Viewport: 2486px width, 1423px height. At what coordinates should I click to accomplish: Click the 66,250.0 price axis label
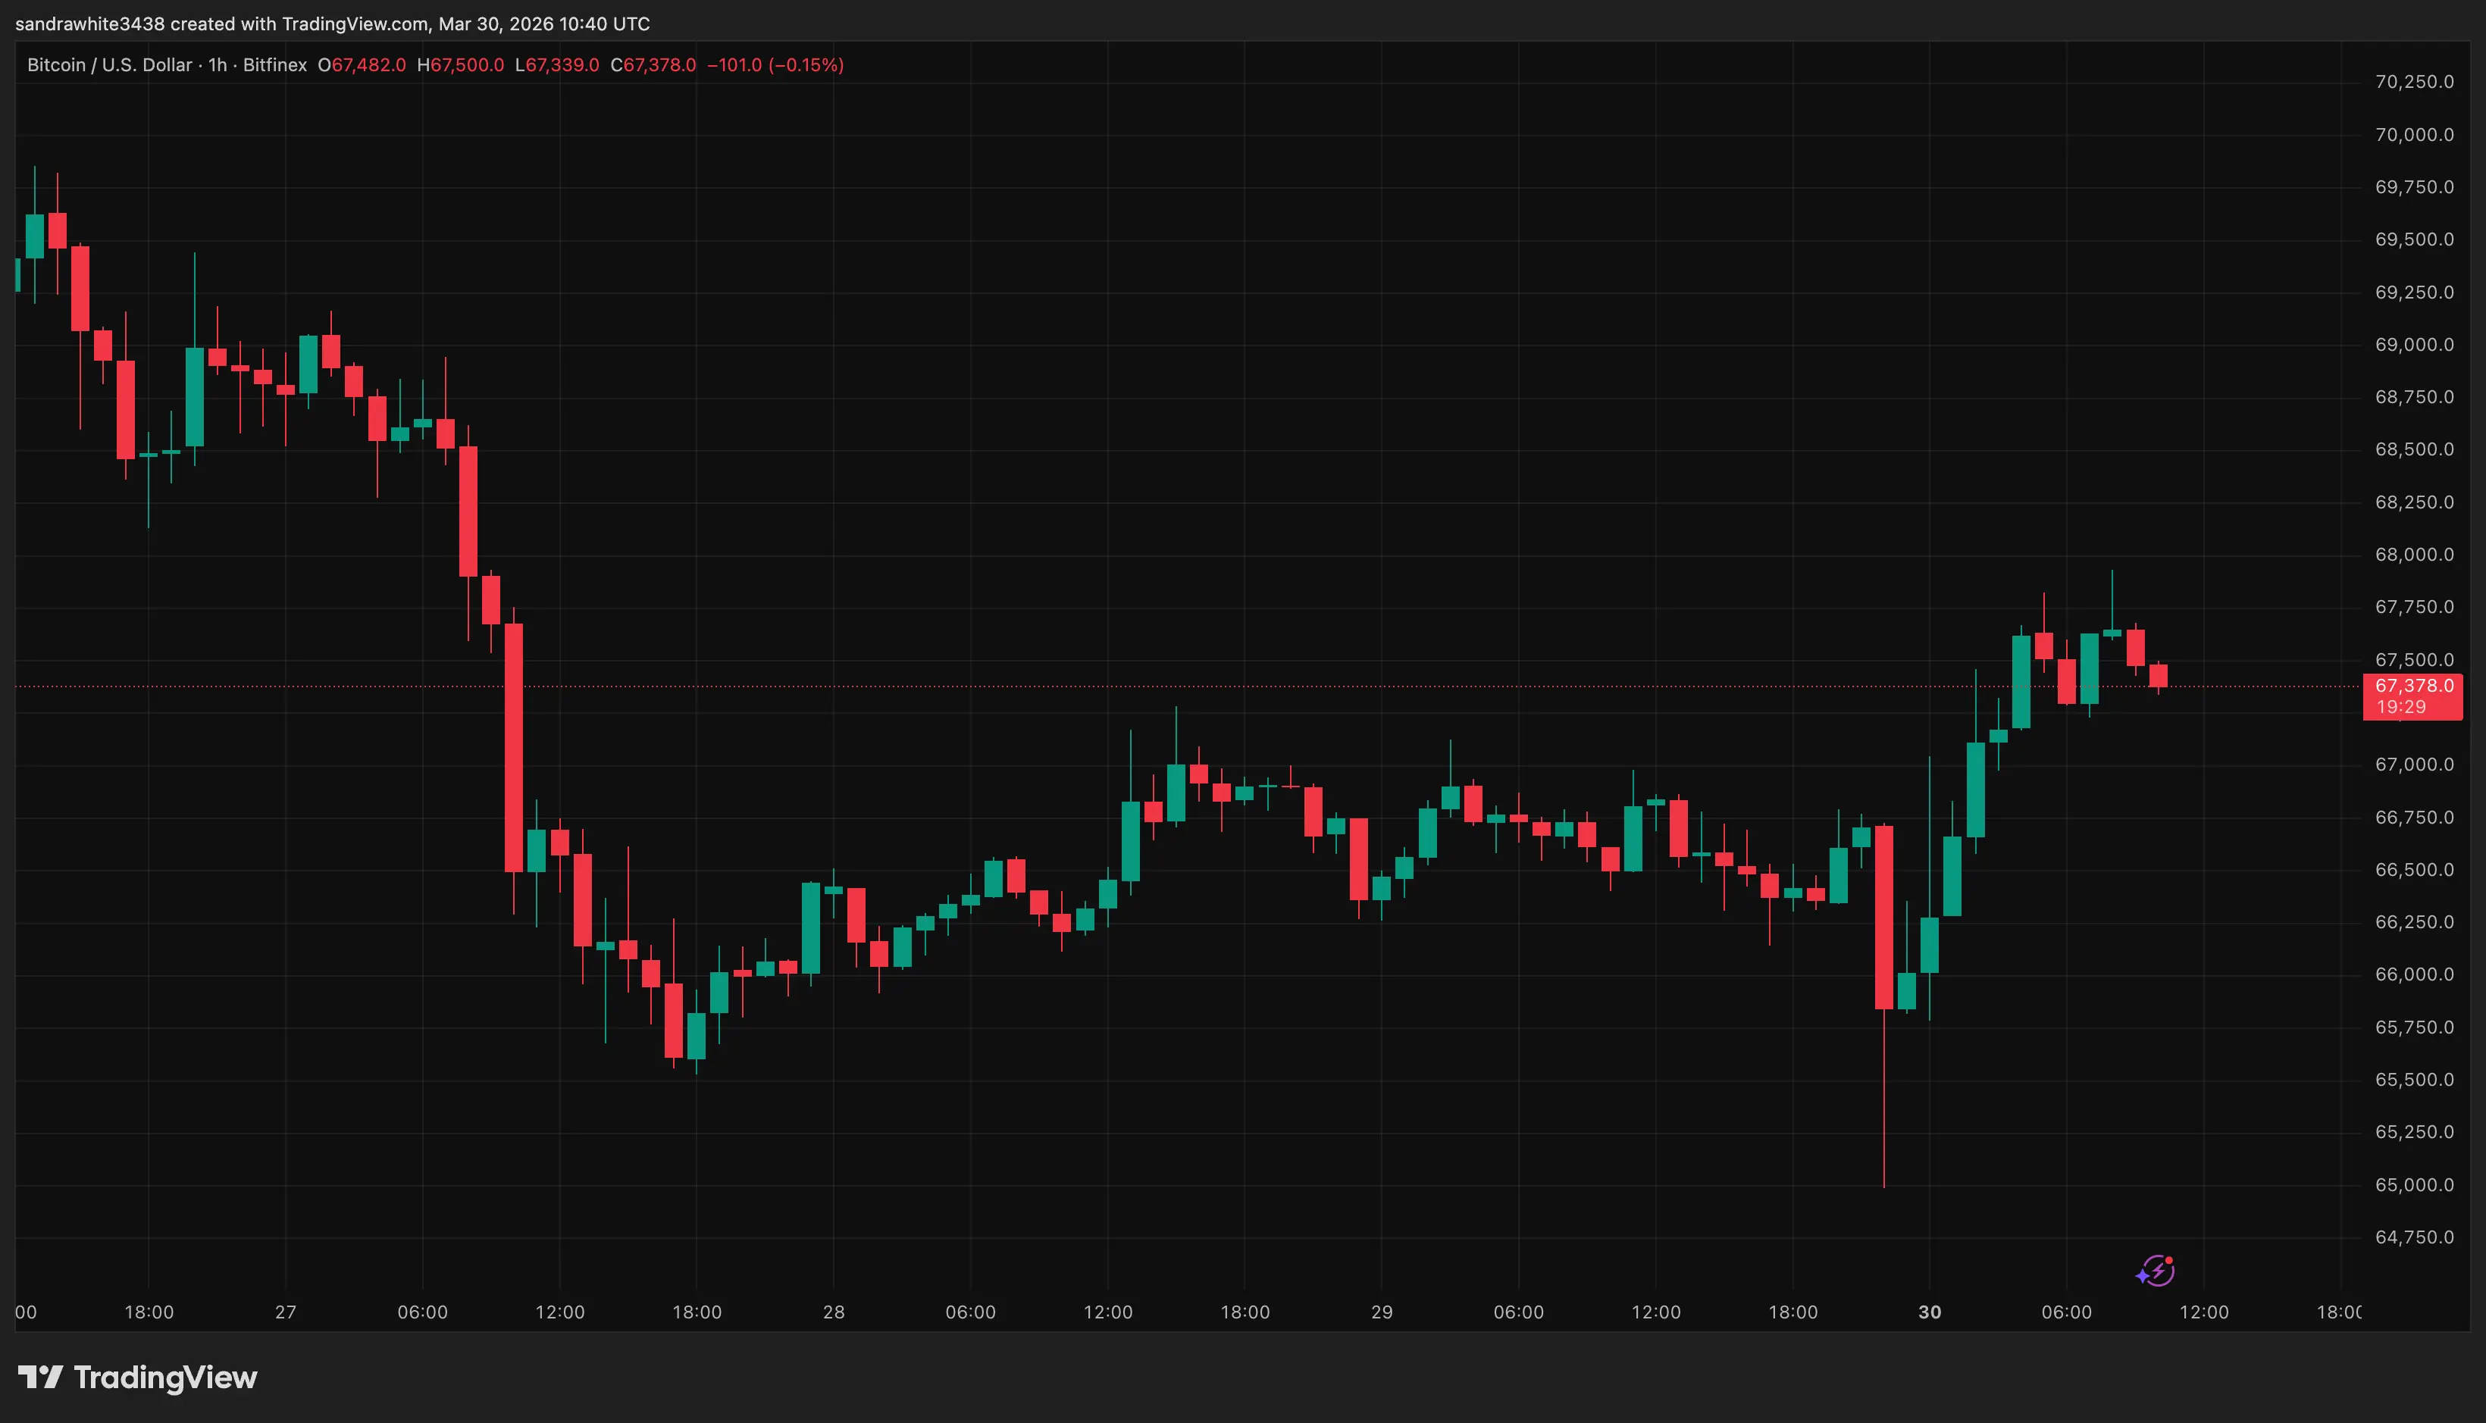pyautogui.click(x=2414, y=921)
